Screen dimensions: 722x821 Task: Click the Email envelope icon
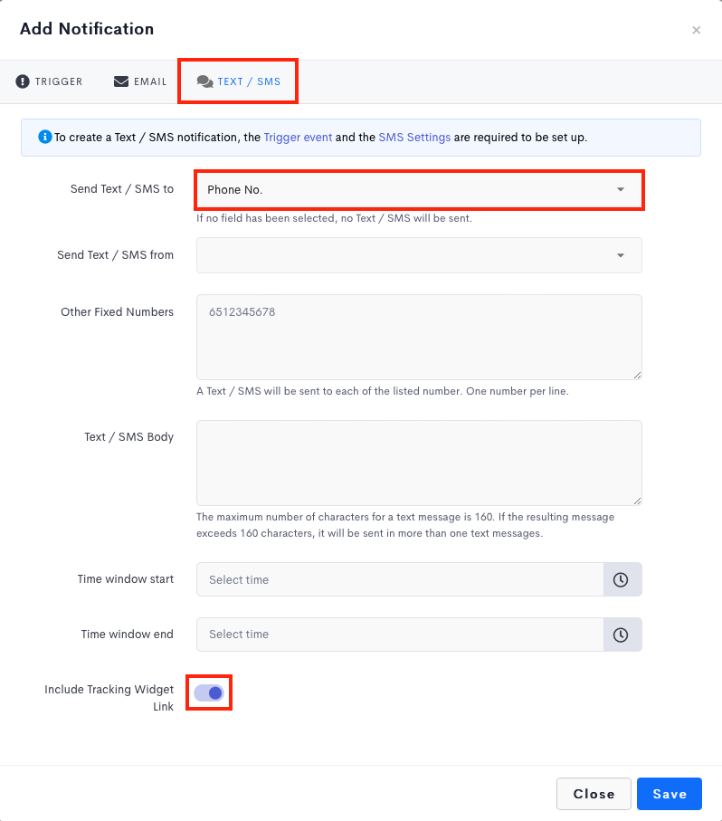121,81
